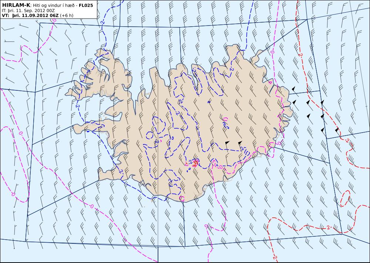
Task: Click the '(+6 h)' forecast offset text
Action: point(67,16)
